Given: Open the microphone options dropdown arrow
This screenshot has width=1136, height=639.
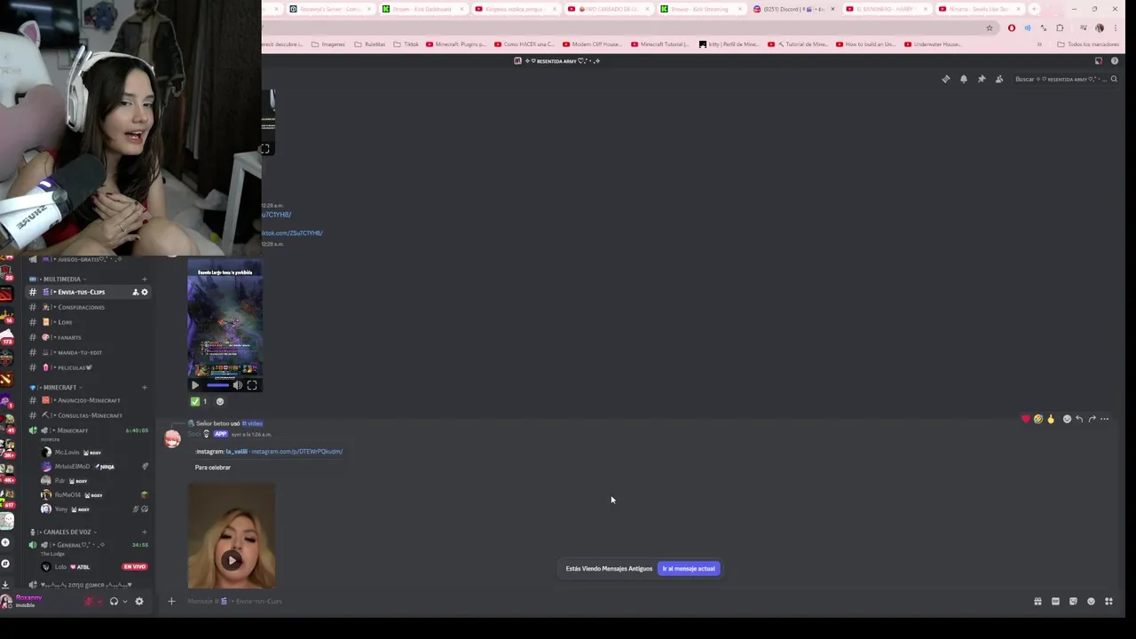Looking at the screenshot, I should (99, 602).
